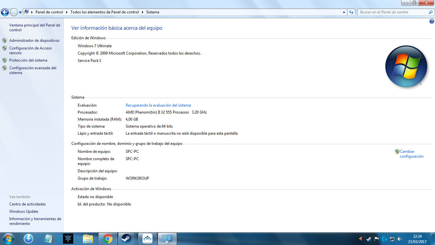Refresh the page with the refresh button
Screen dimensions: 435x245
[351, 12]
